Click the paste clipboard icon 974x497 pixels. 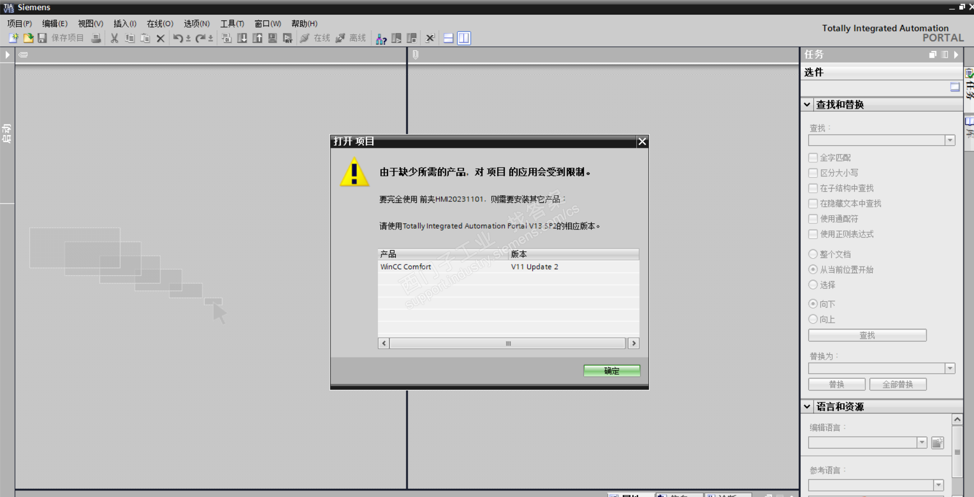click(145, 38)
